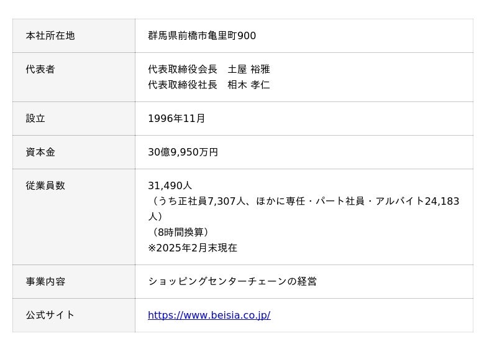Click the ※2025年2月末現在 date note
The width and height of the screenshot is (497, 351).
coord(193,248)
